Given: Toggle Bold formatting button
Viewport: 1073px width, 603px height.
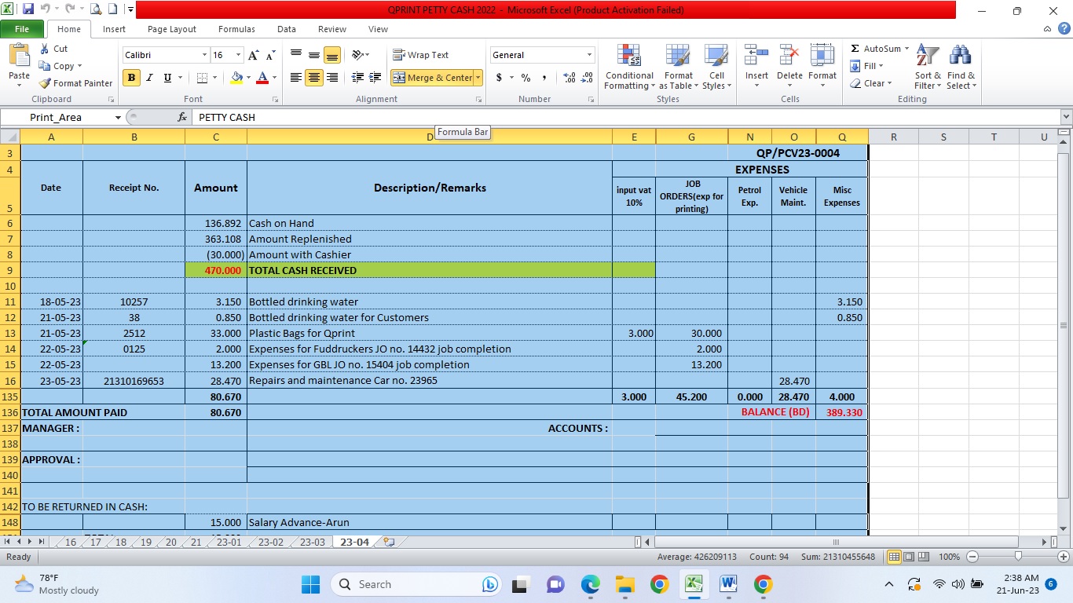Looking at the screenshot, I should pyautogui.click(x=131, y=78).
